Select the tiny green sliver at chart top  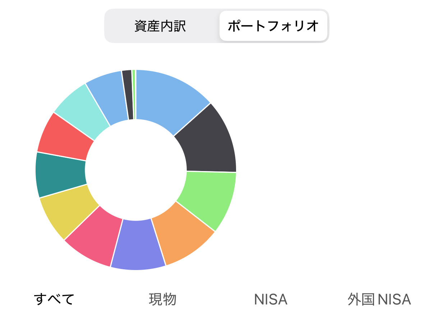[x=134, y=93]
